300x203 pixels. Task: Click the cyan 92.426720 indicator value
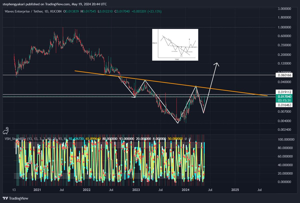pos(76,138)
